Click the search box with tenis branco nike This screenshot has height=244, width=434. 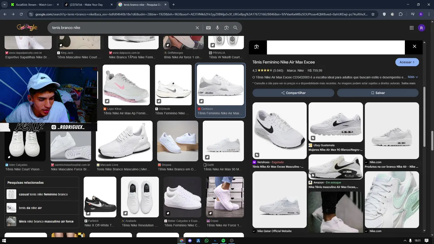click(122, 28)
